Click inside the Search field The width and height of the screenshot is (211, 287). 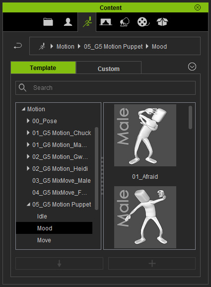(105, 88)
